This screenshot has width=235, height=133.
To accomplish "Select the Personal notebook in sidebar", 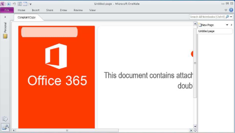I will [5, 30].
